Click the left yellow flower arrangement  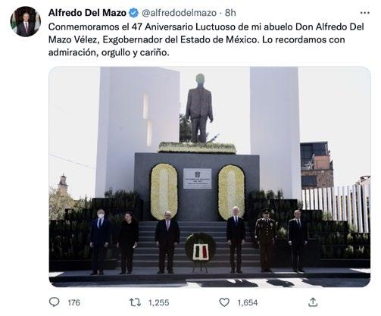(x=164, y=191)
